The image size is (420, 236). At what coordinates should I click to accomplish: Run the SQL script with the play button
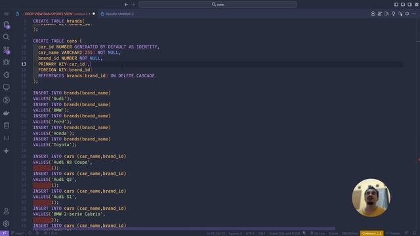373,14
